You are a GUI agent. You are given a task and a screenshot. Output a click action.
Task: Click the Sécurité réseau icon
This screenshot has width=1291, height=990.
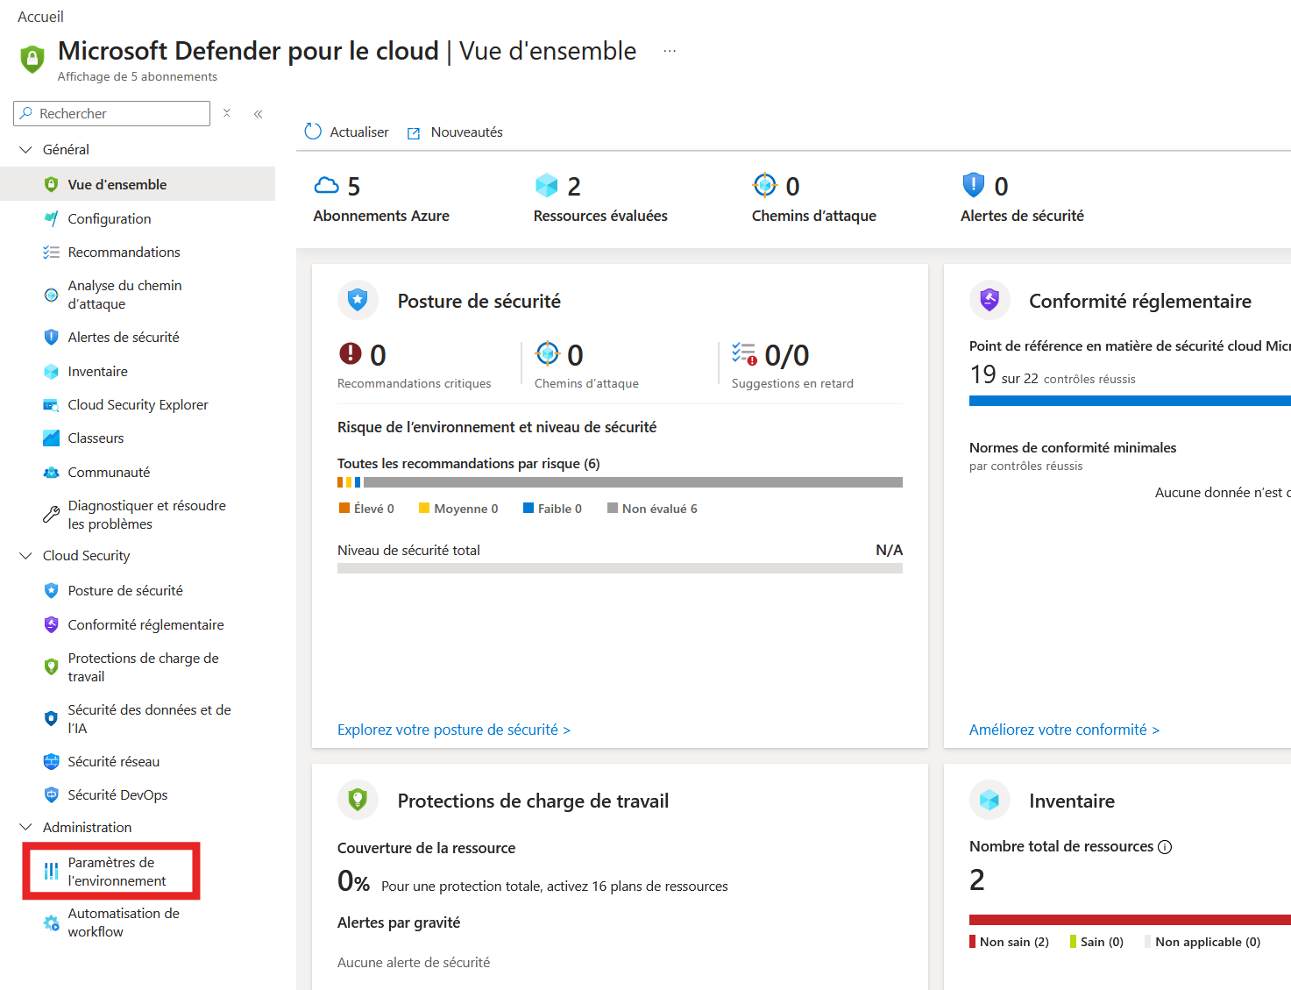(52, 761)
